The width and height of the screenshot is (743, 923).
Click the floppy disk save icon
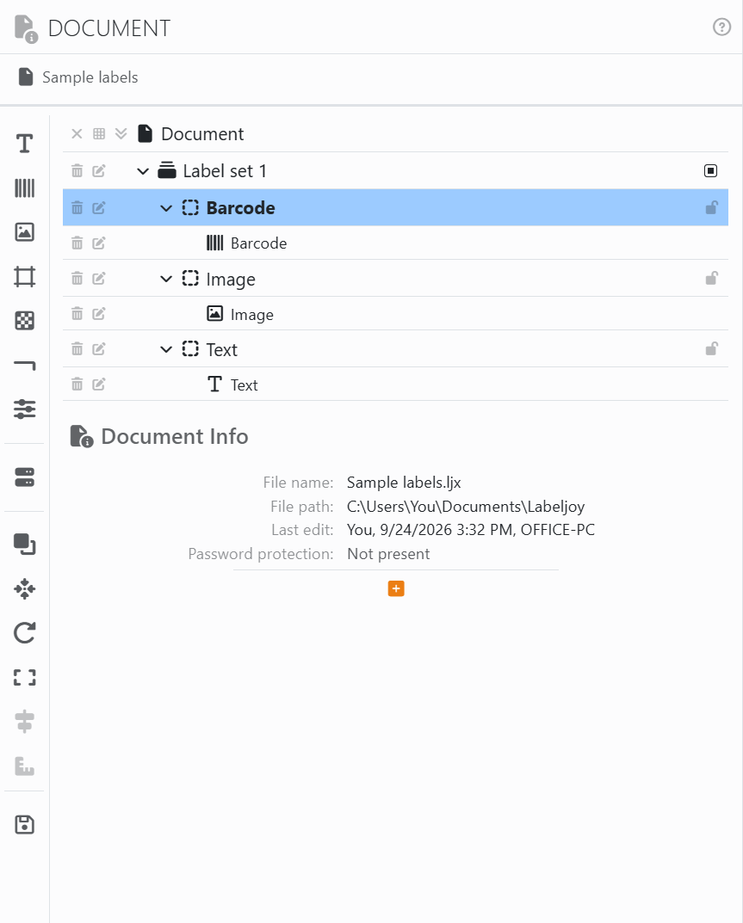[24, 825]
